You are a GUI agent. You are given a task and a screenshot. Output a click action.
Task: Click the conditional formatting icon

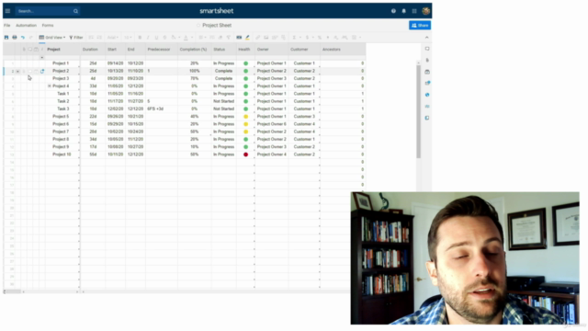tap(239, 37)
